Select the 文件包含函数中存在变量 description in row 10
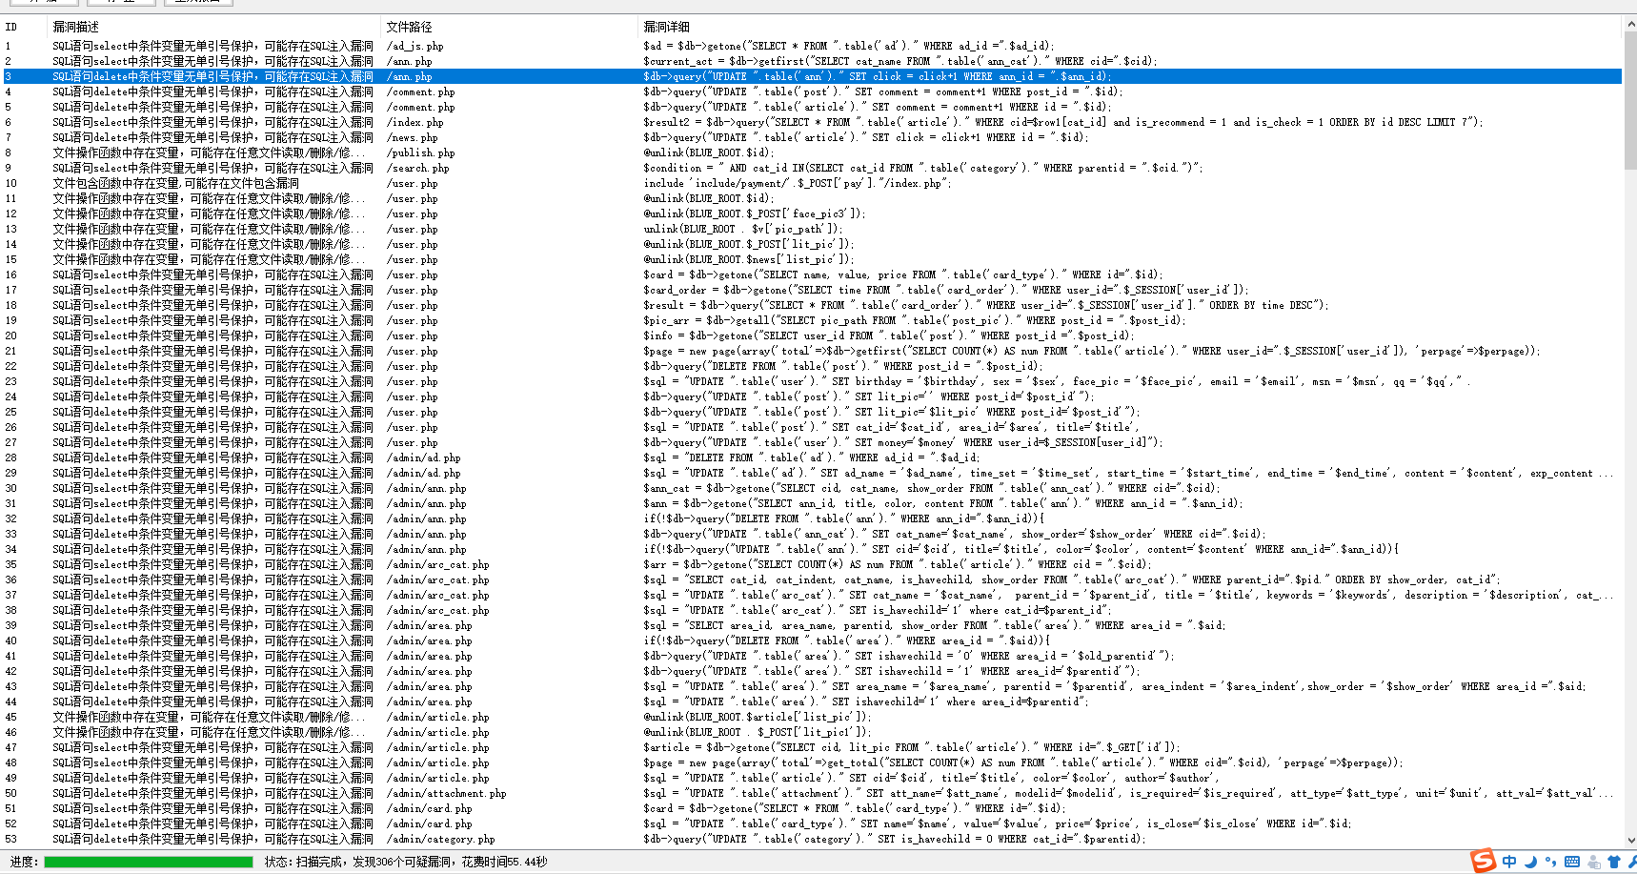 click(x=175, y=183)
